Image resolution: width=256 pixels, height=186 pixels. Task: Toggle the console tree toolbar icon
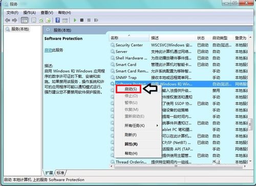pos(25,20)
